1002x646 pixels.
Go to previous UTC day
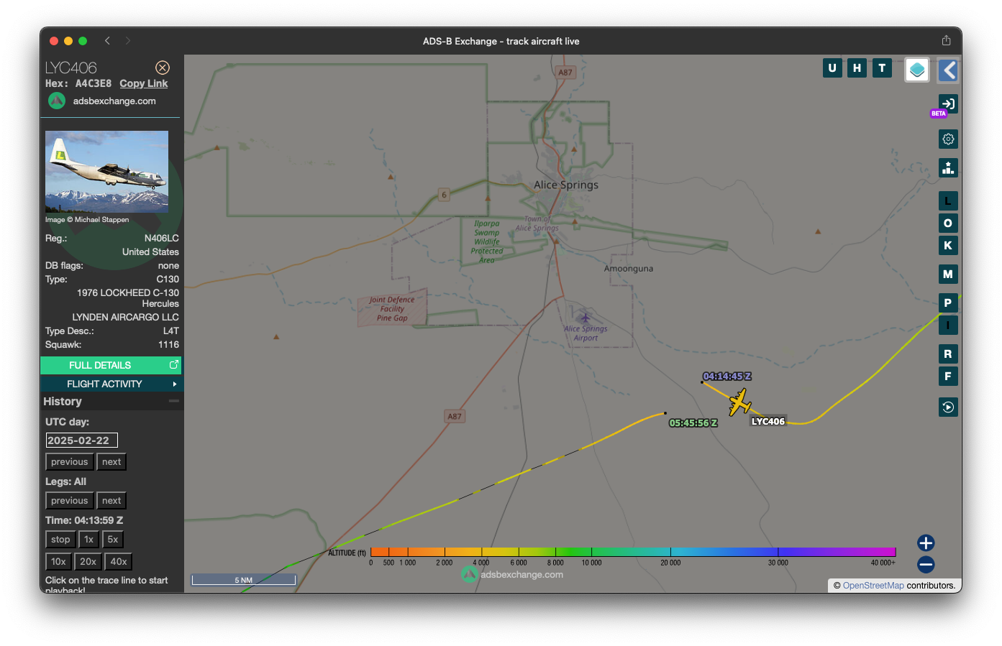point(70,462)
